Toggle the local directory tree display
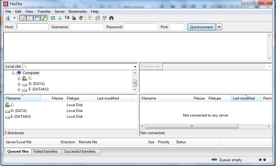276x166 pixels. point(30,18)
